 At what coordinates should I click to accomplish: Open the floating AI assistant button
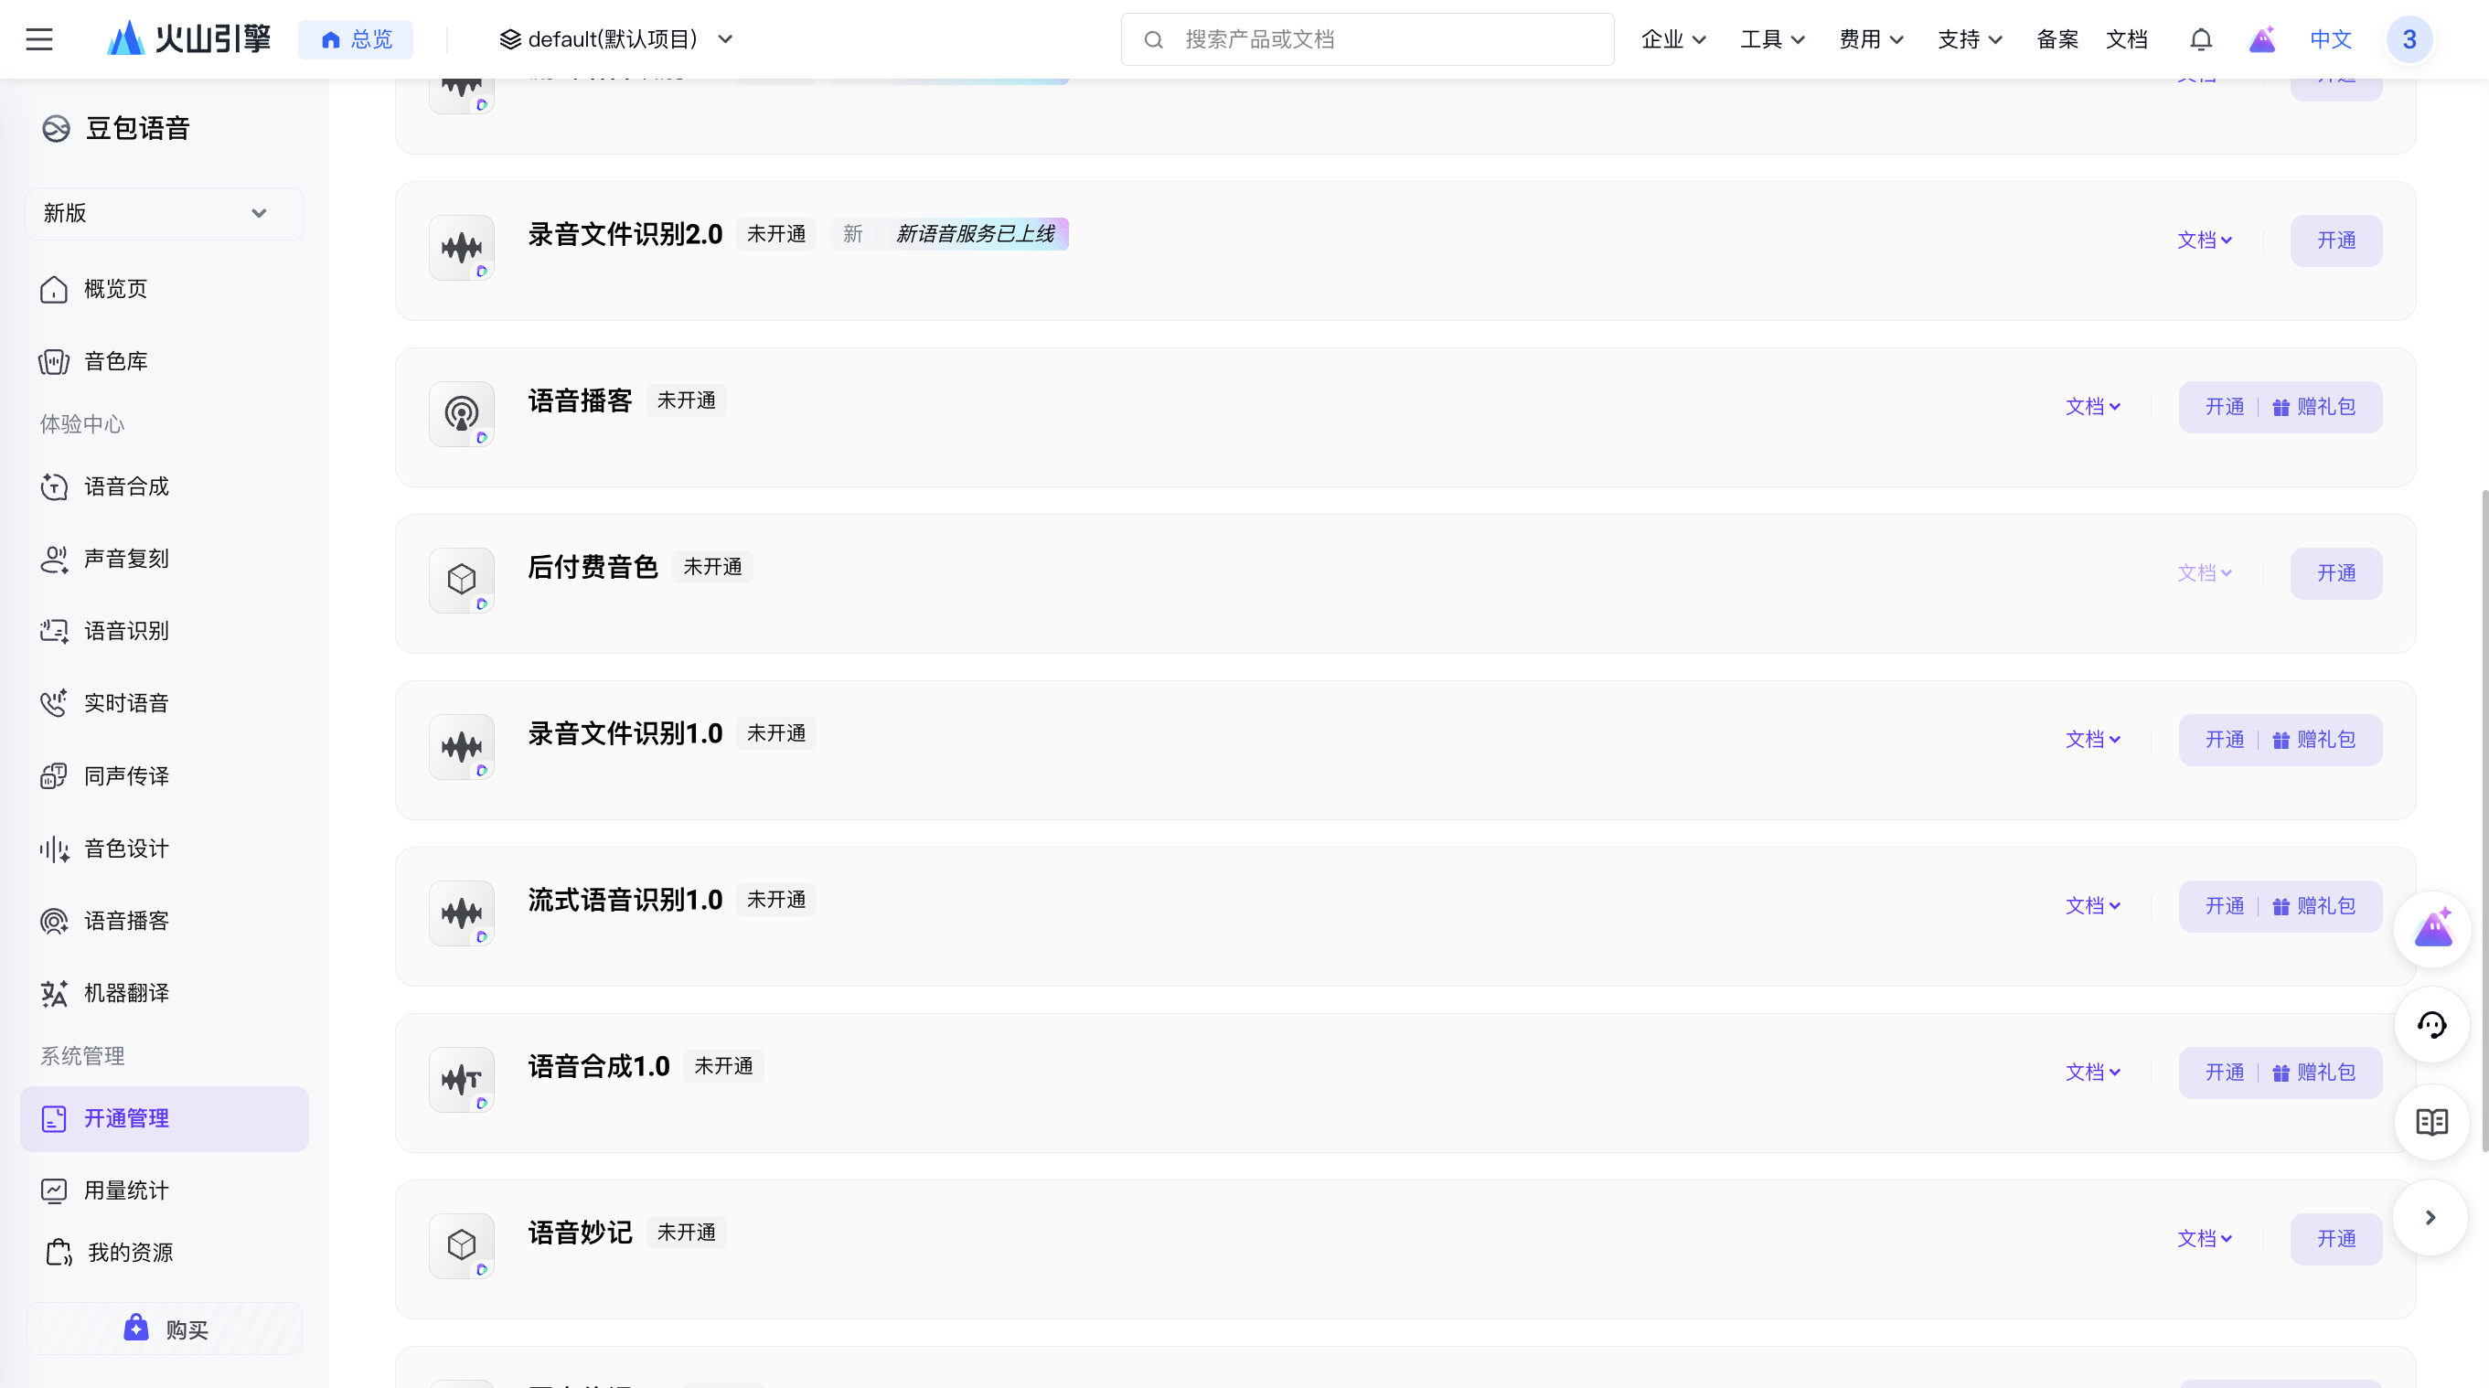2432,929
